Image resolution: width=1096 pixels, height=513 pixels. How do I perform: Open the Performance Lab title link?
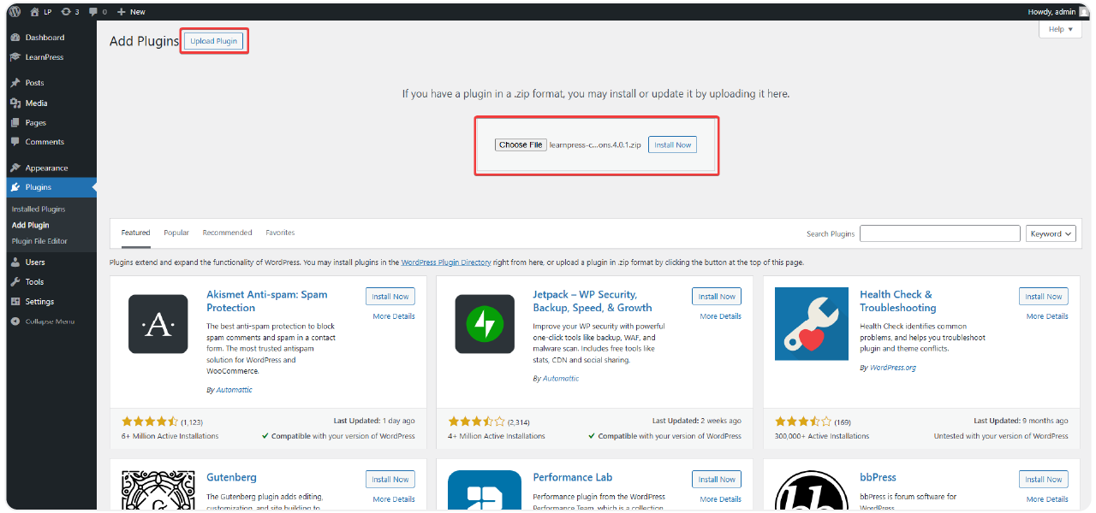point(573,477)
